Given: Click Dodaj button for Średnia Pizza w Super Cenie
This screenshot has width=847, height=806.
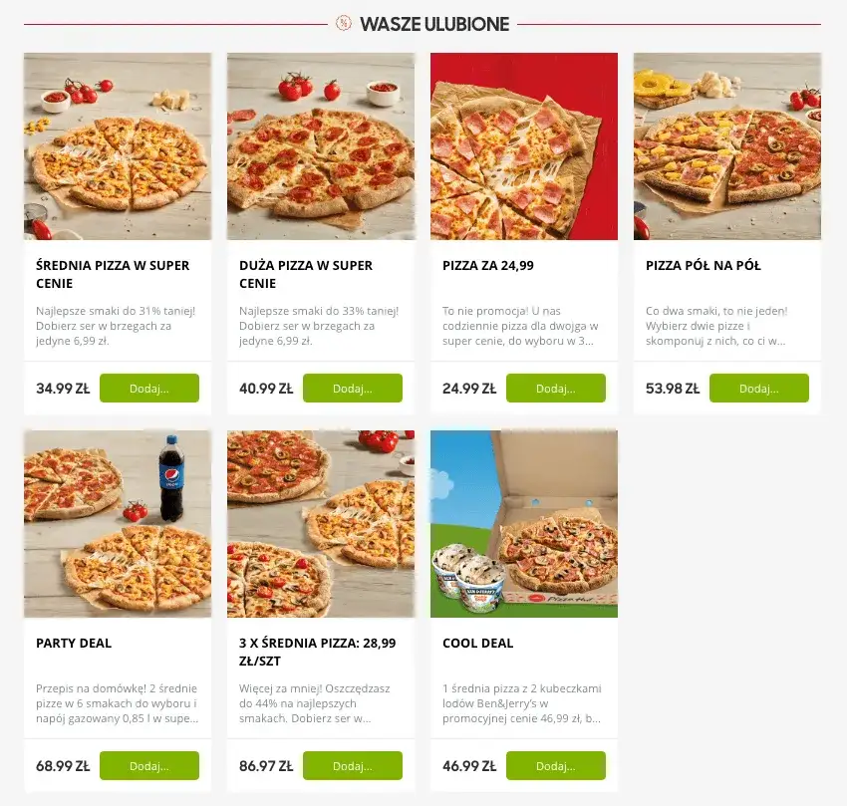Looking at the screenshot, I should [x=149, y=388].
